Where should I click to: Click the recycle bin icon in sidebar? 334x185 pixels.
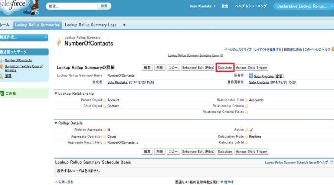(x=2, y=93)
